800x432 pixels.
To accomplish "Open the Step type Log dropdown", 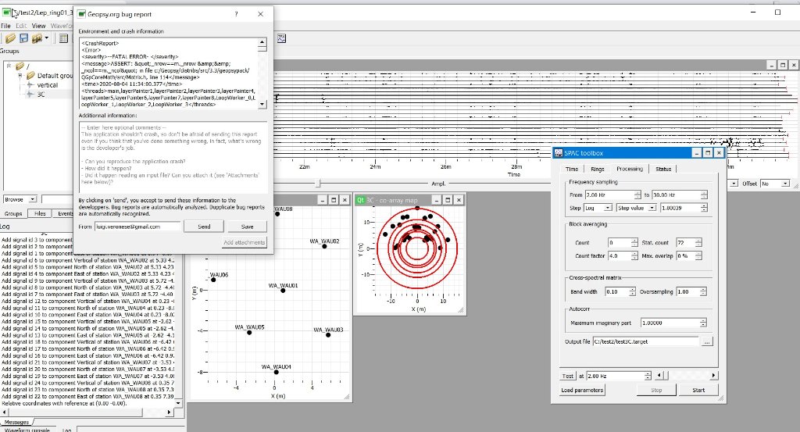I will [598, 209].
